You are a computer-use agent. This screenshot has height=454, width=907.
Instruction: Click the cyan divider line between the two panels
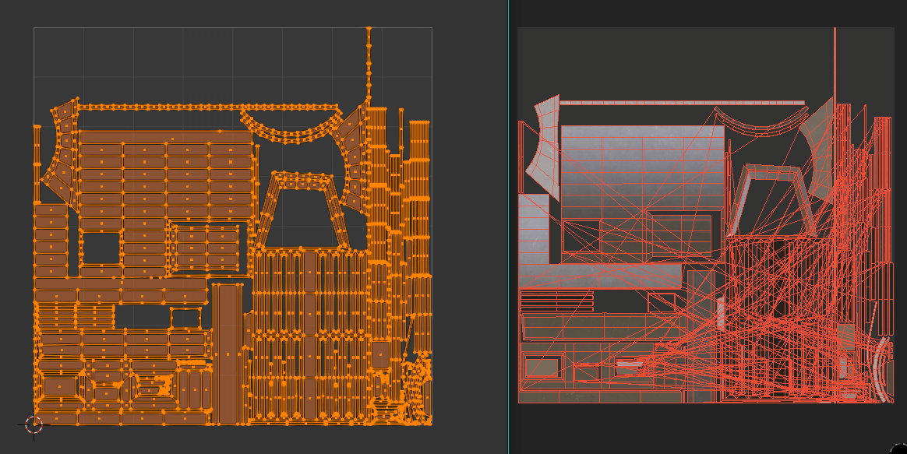click(x=510, y=226)
